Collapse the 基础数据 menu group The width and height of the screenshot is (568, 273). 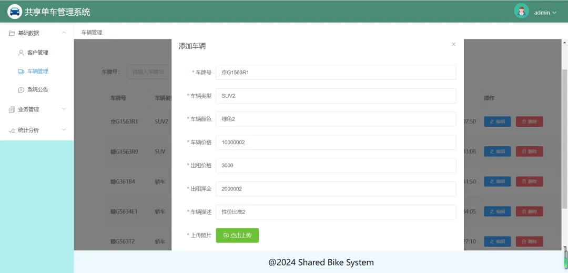[x=64, y=33]
